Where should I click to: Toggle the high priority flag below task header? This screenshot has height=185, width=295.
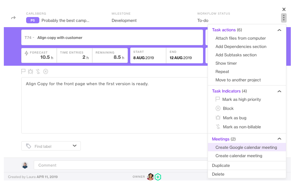(23, 72)
